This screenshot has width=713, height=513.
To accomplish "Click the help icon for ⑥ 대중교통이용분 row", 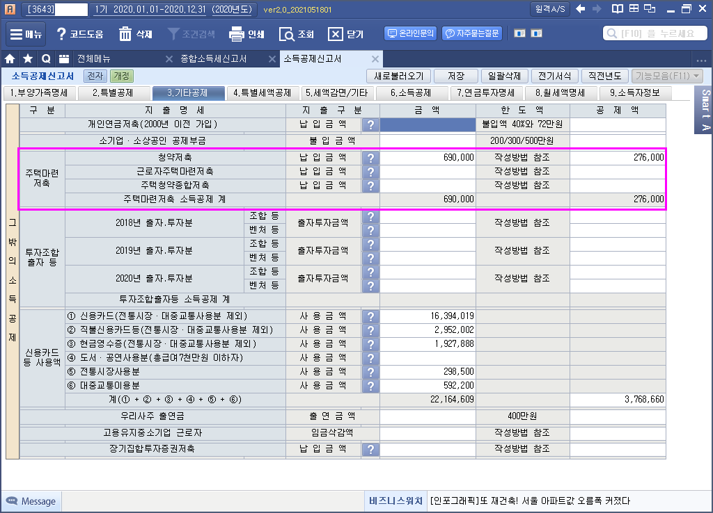I will [370, 386].
